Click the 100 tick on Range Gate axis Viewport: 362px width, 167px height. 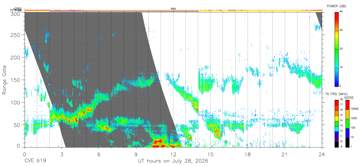(x=15, y=102)
